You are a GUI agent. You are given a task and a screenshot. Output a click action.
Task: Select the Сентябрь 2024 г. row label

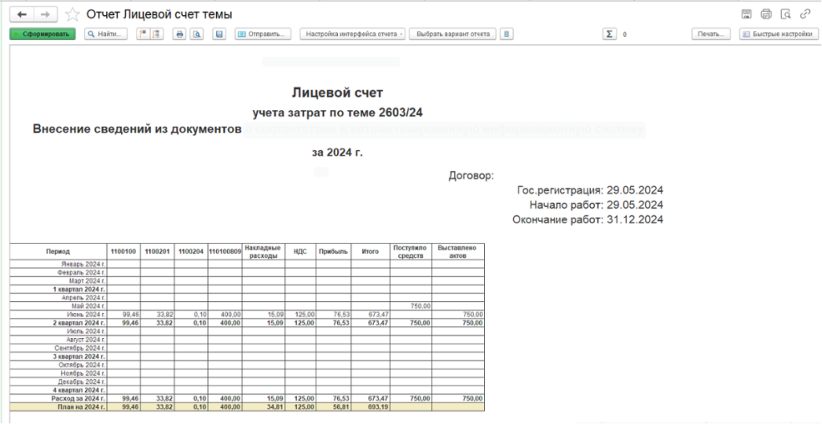(58, 348)
